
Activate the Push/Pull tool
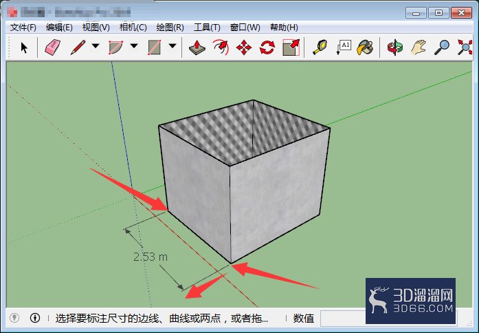(197, 47)
